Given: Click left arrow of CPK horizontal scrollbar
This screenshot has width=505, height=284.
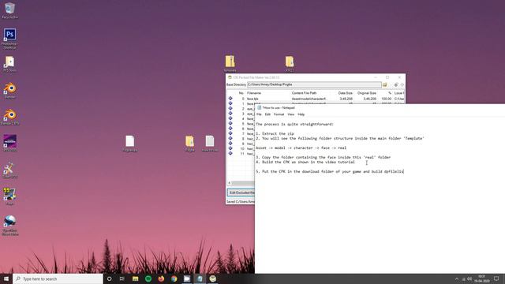Looking at the screenshot, I should pos(230,183).
